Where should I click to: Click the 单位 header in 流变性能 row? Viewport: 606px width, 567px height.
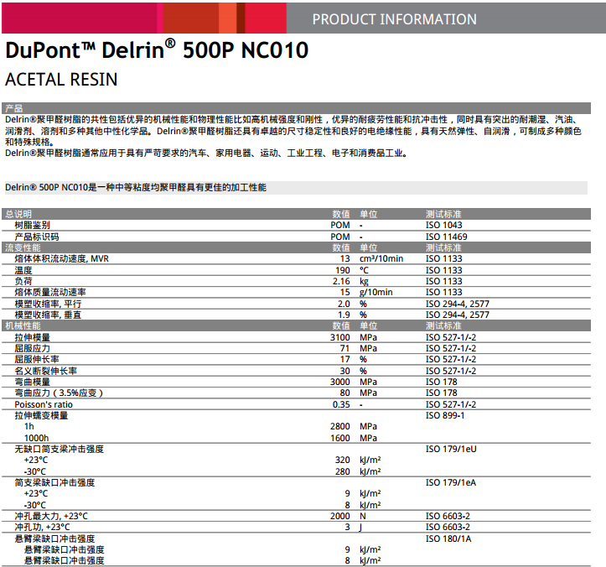tap(368, 247)
